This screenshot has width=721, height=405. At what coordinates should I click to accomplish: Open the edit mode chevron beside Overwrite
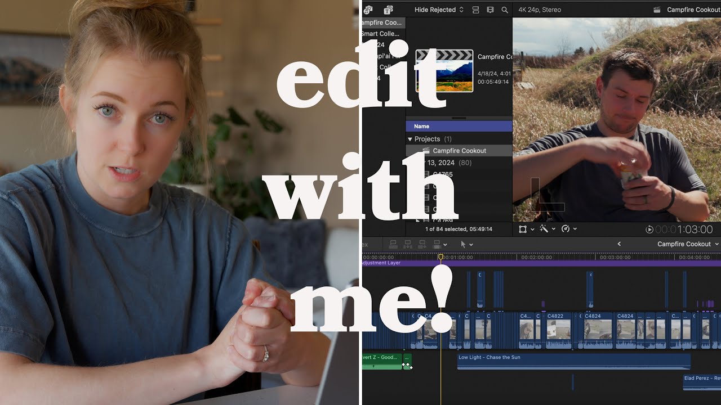446,245
